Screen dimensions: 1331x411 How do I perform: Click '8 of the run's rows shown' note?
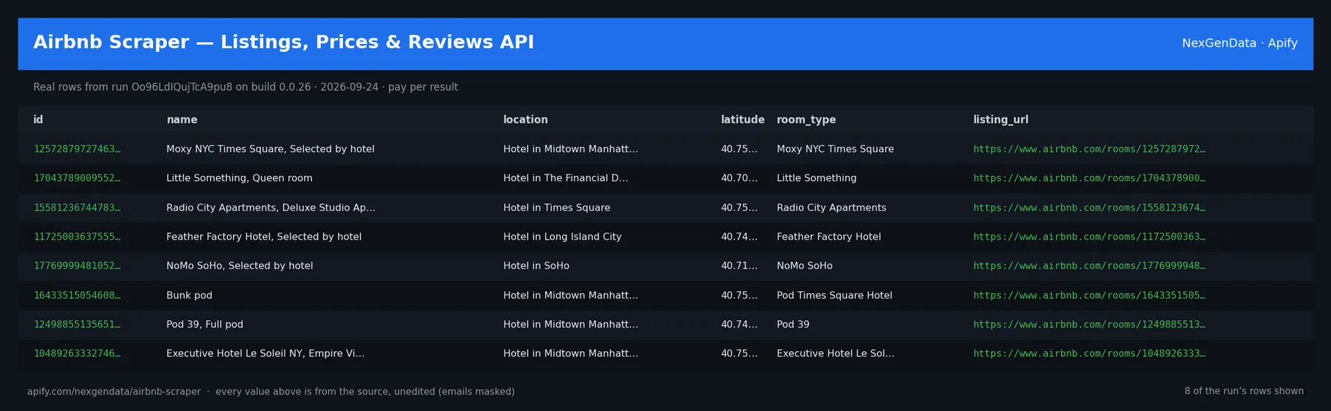1244,391
